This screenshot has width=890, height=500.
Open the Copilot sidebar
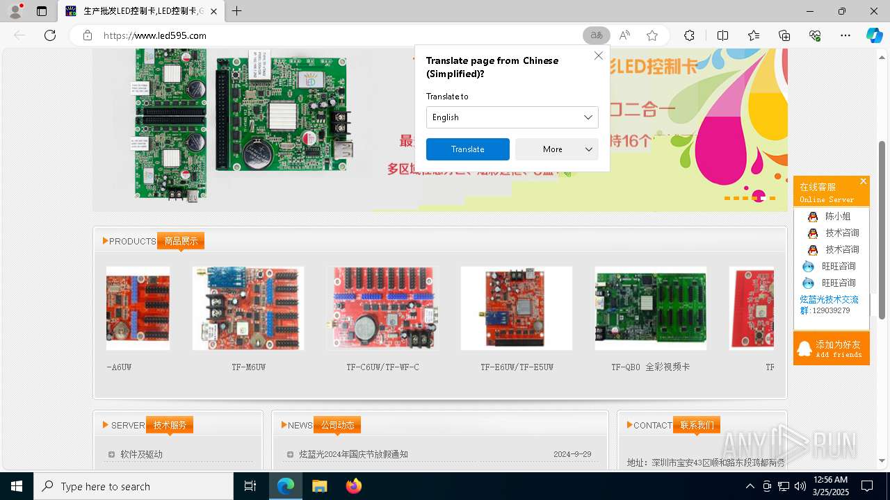click(x=874, y=35)
